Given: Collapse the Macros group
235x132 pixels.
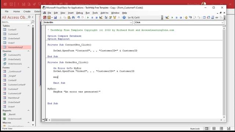Looking at the screenshot, I should pos(28,122).
